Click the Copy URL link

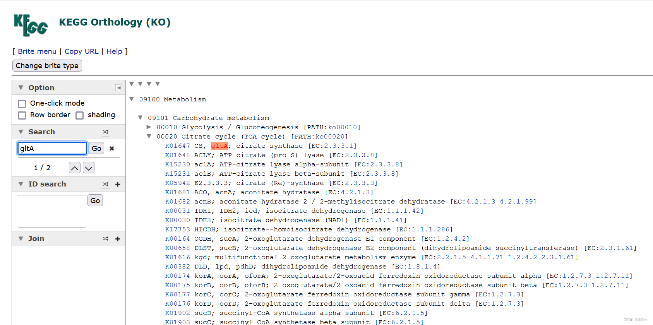point(82,51)
